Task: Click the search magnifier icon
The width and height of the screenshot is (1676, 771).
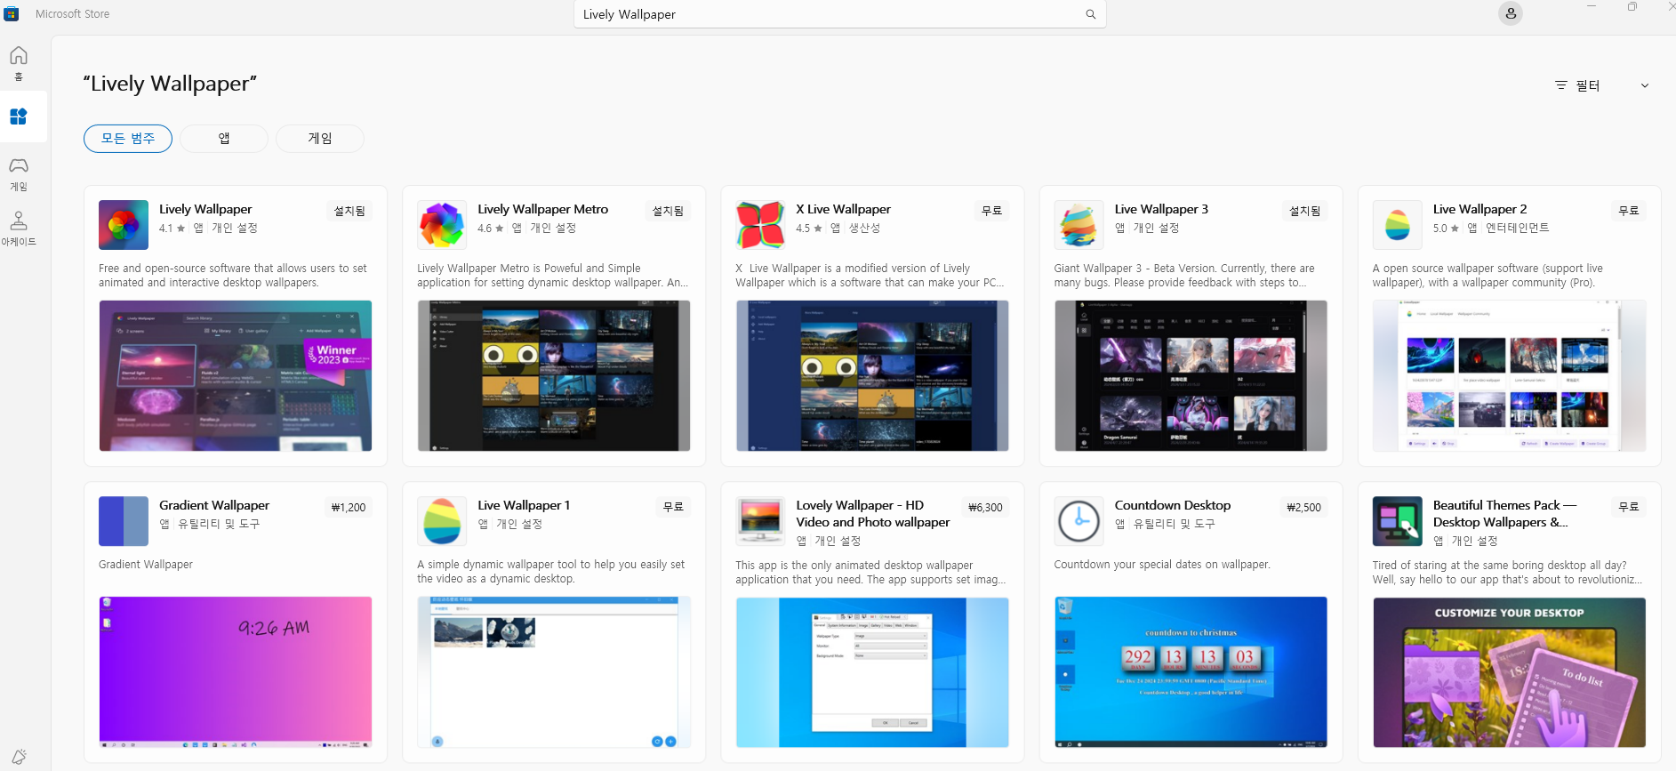Action: pos(1090,14)
